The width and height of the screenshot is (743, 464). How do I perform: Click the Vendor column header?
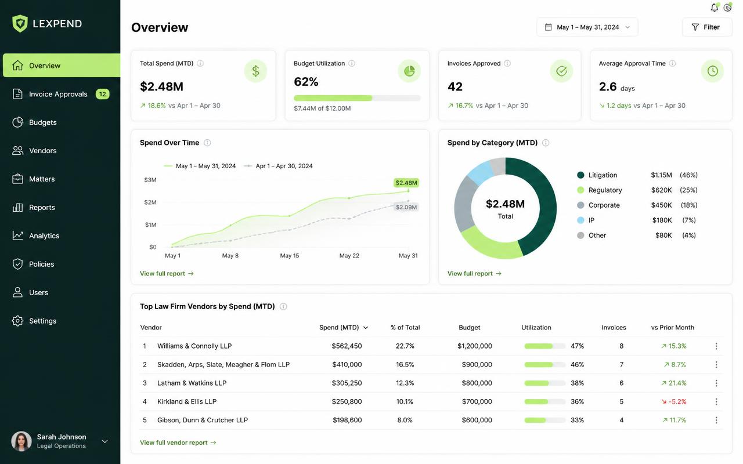click(151, 328)
